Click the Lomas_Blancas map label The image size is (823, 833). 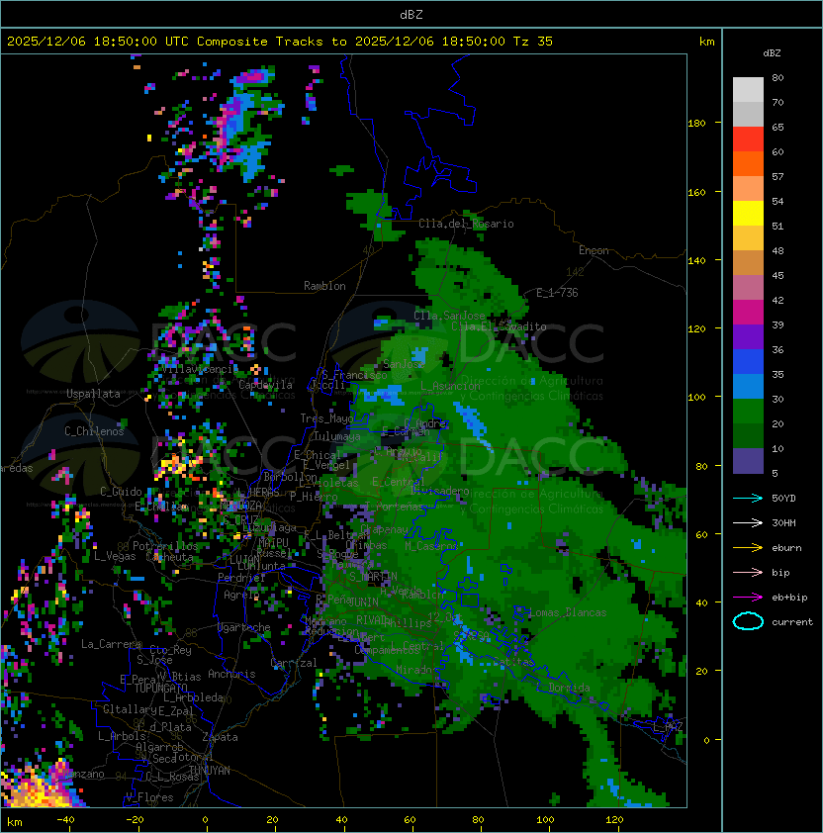coord(568,612)
